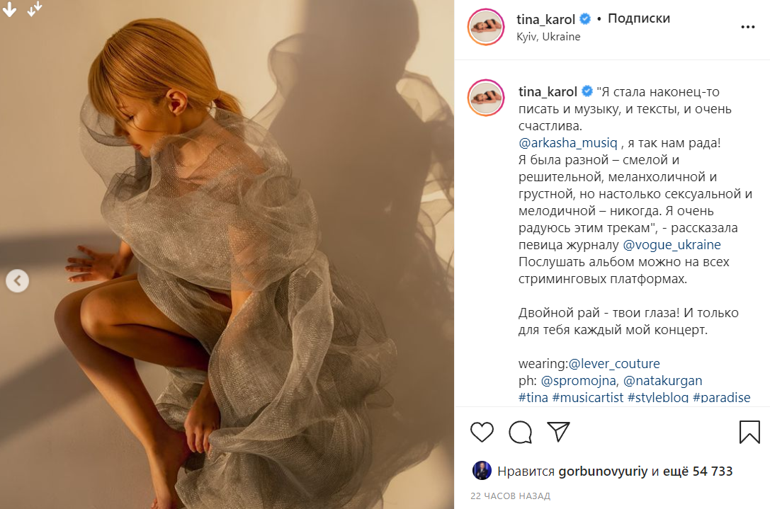
Task: Open the @natakurgan photographer mention
Action: 662,380
